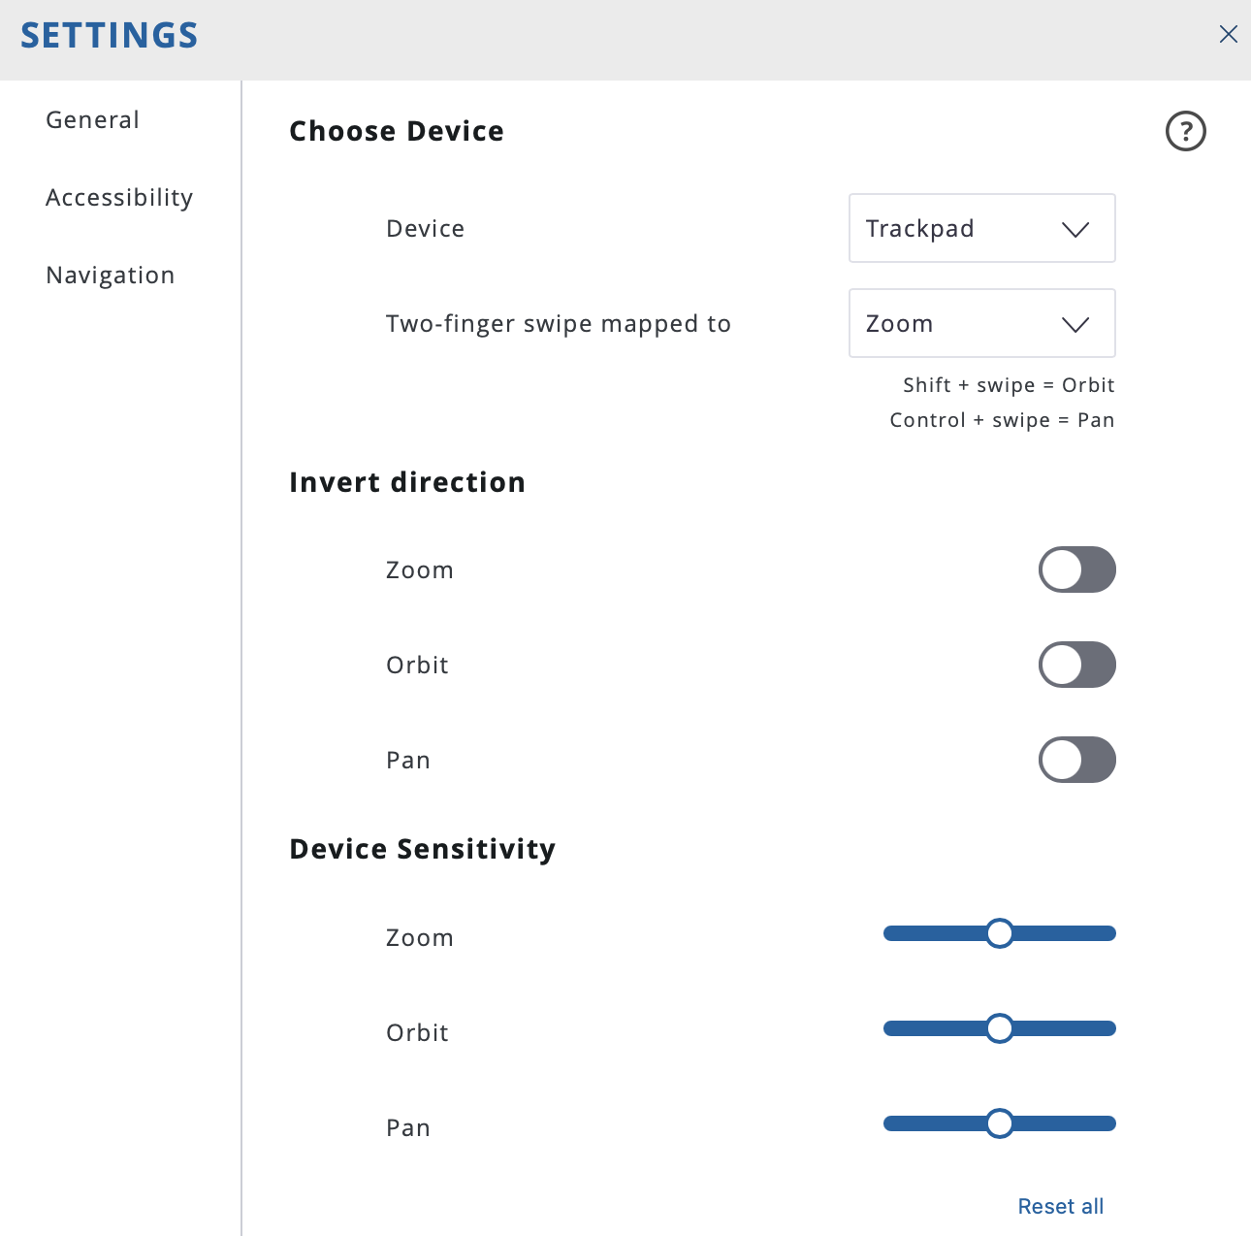Switch to the Accessibility tab
Viewport: 1251px width, 1236px height.
coord(119,197)
